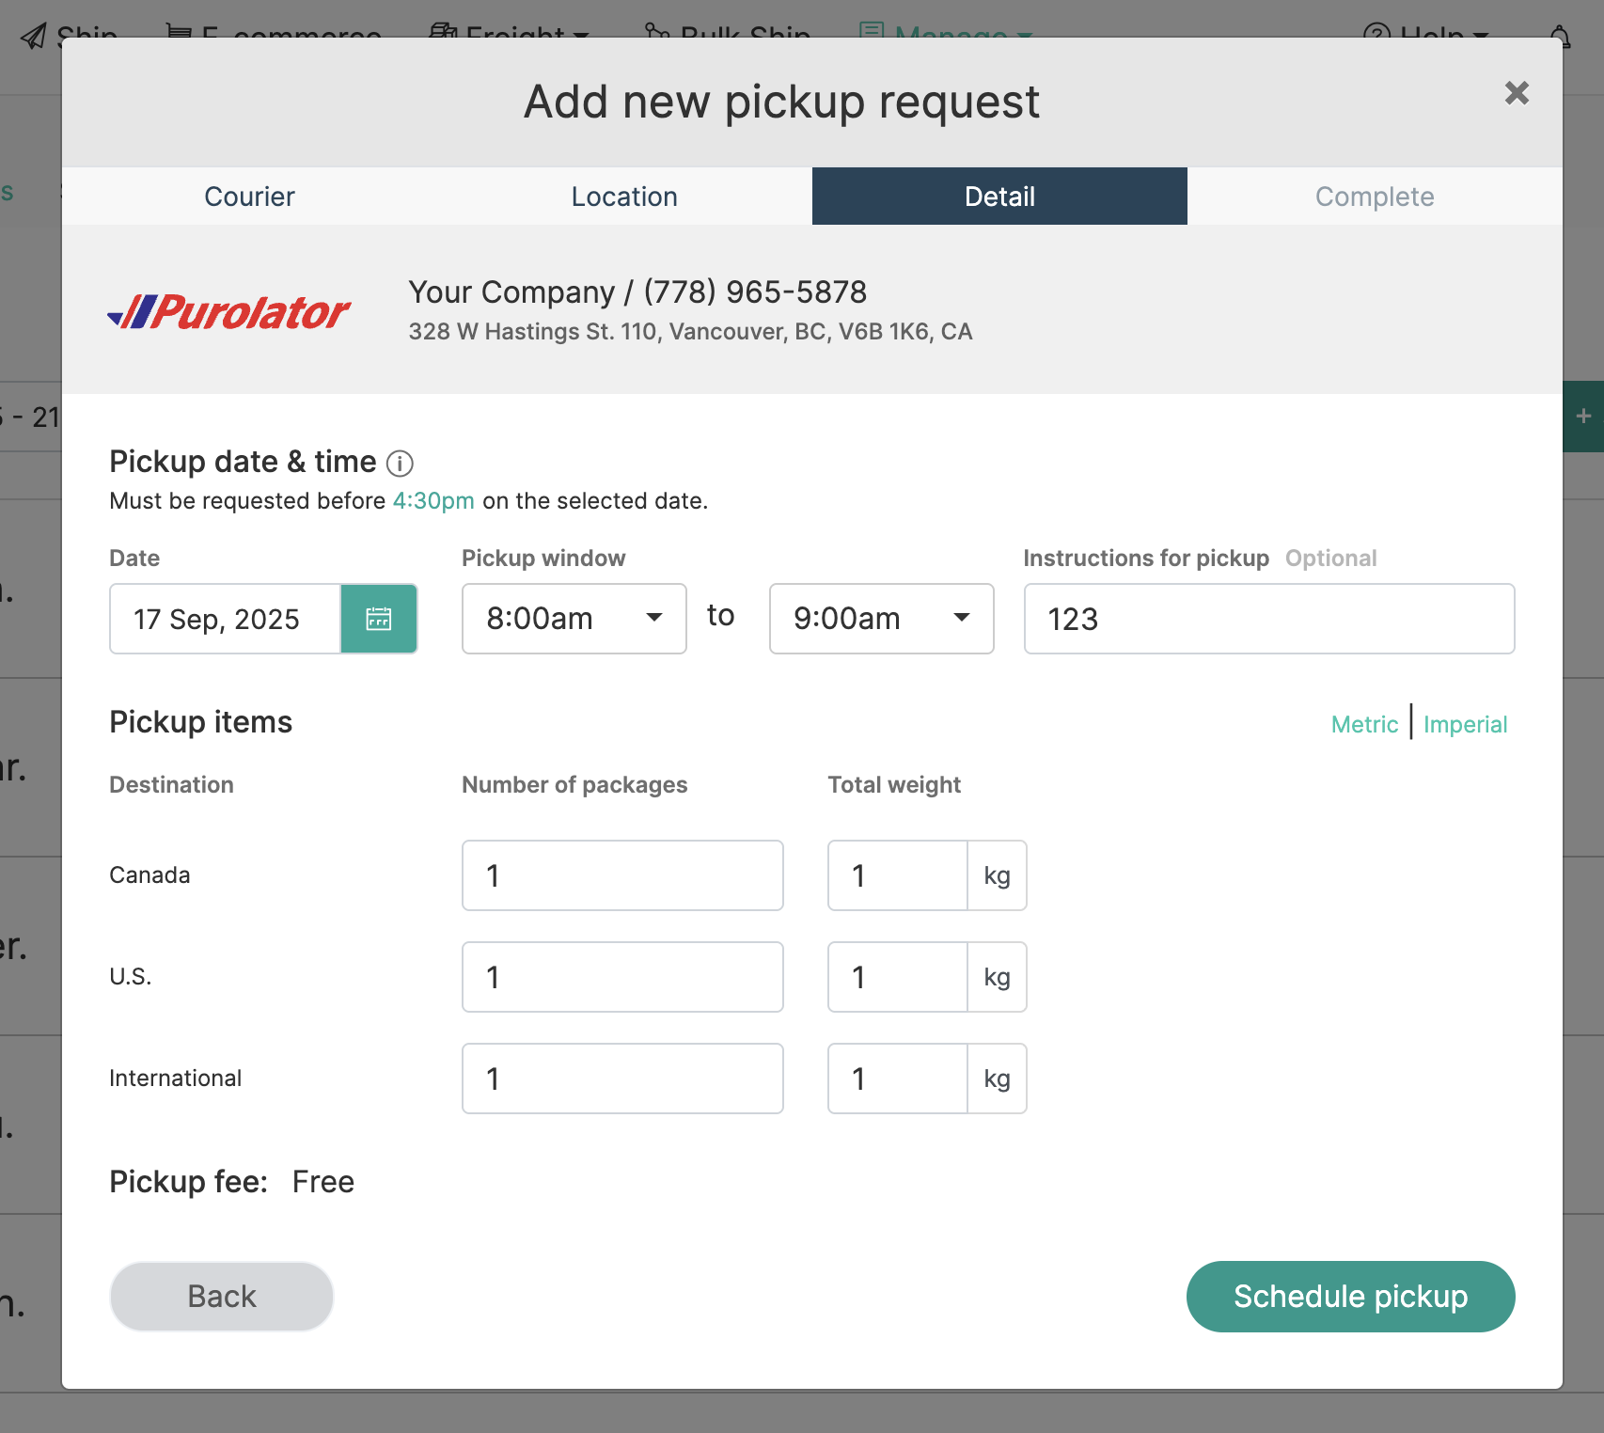Switch units to Metric
This screenshot has height=1433, width=1604.
click(x=1364, y=725)
